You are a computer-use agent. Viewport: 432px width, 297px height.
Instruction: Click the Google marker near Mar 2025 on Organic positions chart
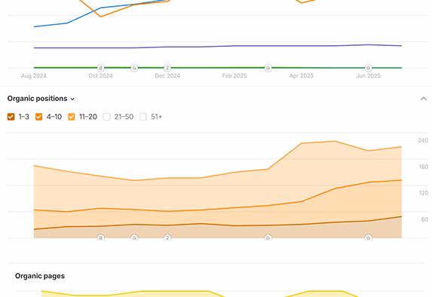(268, 237)
